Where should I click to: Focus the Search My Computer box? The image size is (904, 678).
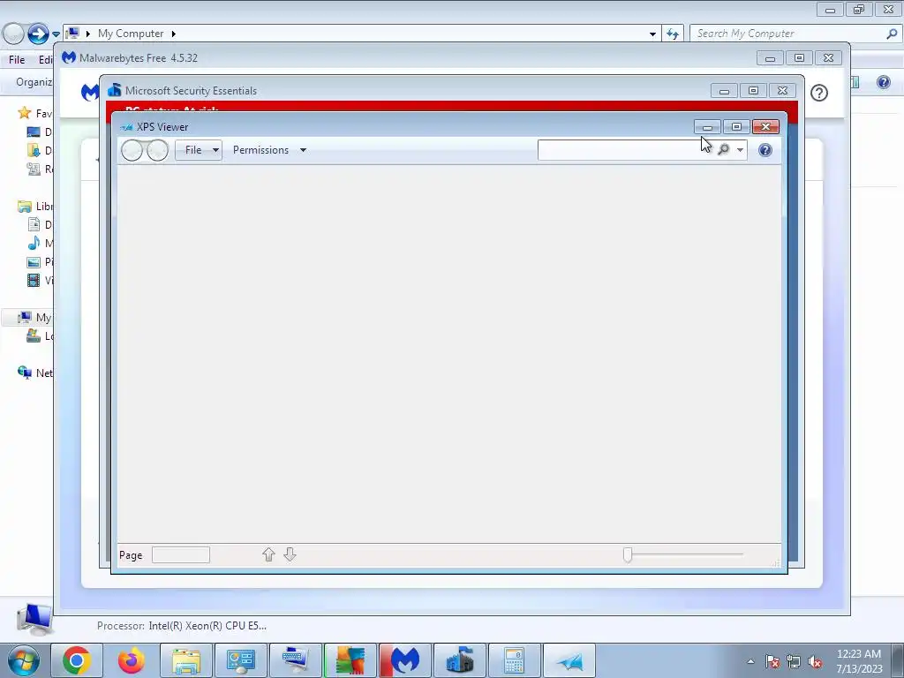[x=787, y=34]
